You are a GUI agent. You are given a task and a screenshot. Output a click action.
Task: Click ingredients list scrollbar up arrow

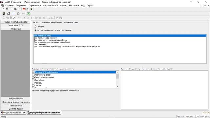click(117, 72)
